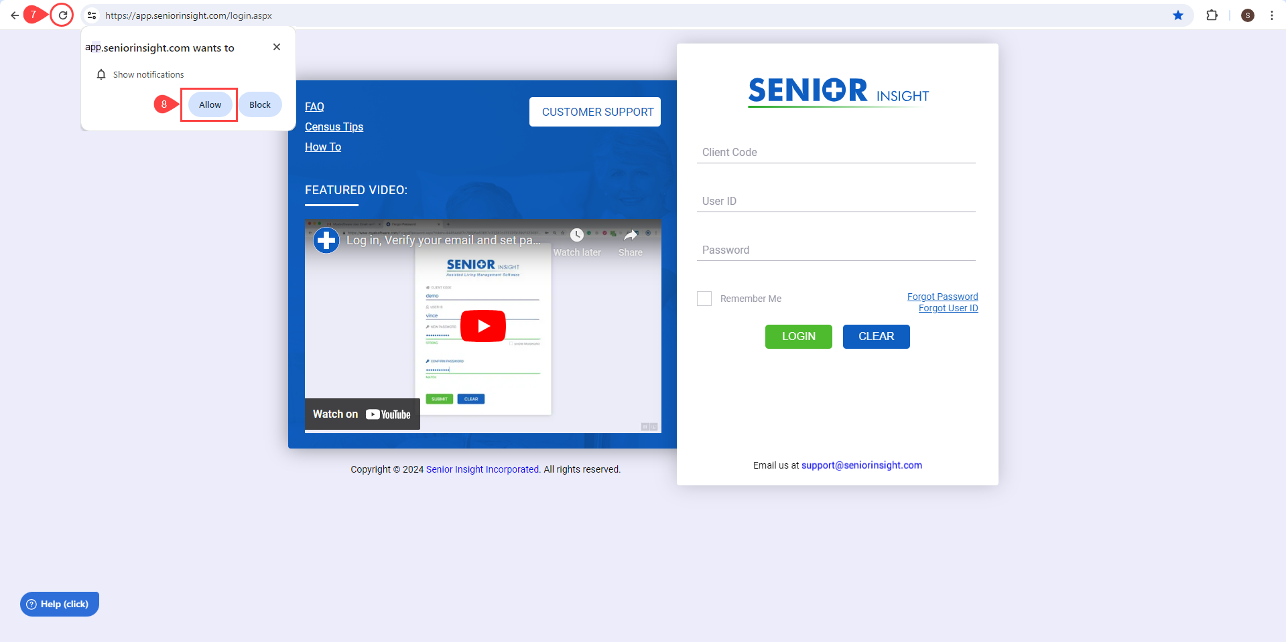
Task: Focus the Password field
Action: click(836, 250)
